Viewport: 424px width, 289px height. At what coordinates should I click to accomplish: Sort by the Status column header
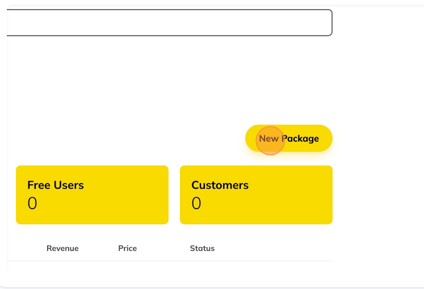pos(202,248)
